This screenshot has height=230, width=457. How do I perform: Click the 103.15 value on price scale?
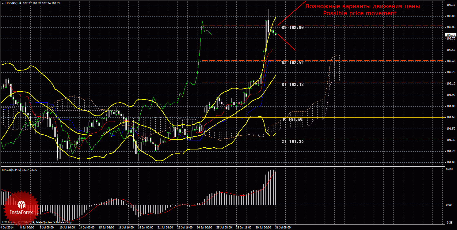pos(450,5)
